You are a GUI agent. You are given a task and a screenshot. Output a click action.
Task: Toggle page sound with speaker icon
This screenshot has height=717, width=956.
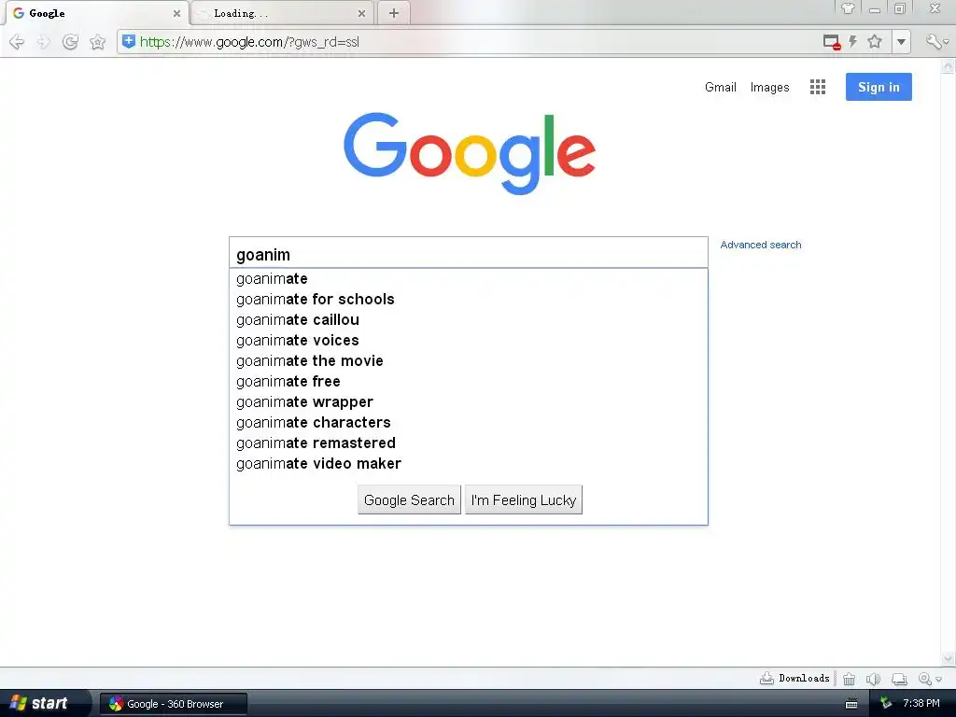[x=874, y=679]
